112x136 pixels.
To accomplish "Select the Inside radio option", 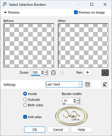I will [x=25, y=94].
